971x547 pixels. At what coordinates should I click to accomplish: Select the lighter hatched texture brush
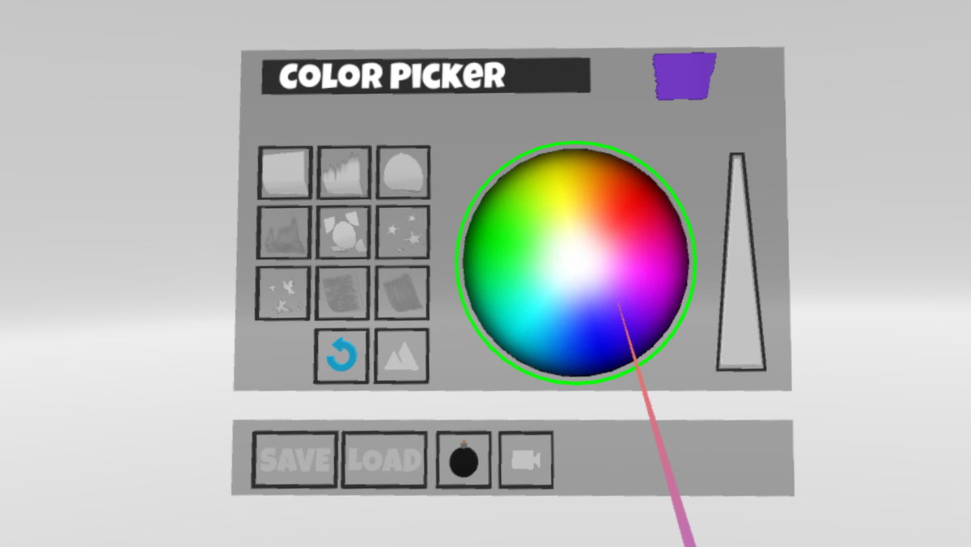[343, 294]
